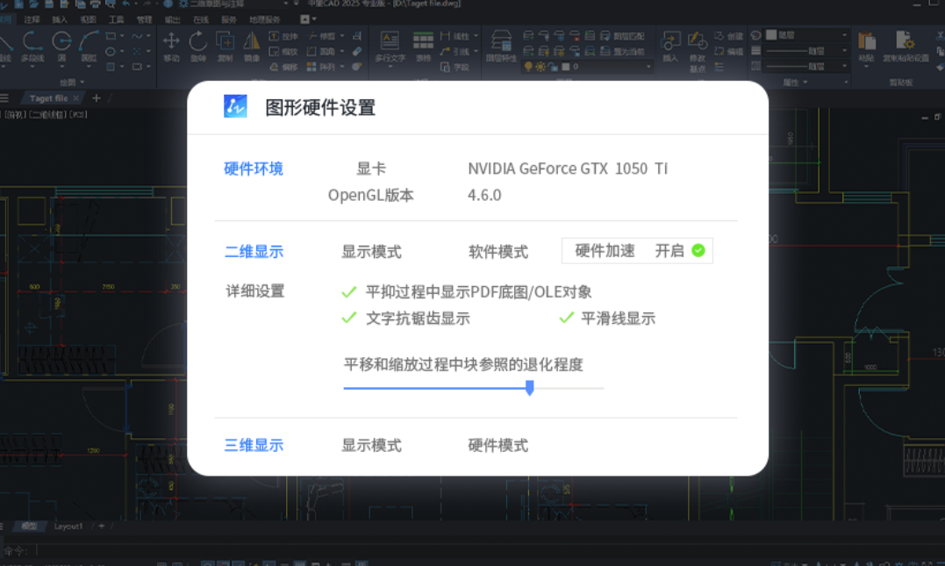The height and width of the screenshot is (566, 945).
Task: Expand the color 随层 dropdown in properties
Action: pyautogui.click(x=844, y=35)
